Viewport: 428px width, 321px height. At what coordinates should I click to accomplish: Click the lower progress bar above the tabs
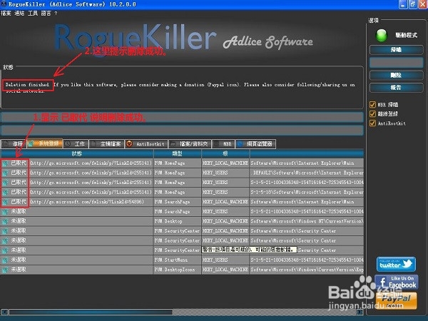pos(183,130)
